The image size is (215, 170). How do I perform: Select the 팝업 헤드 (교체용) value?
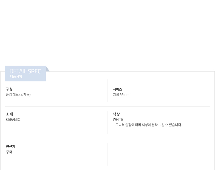coord(18,95)
